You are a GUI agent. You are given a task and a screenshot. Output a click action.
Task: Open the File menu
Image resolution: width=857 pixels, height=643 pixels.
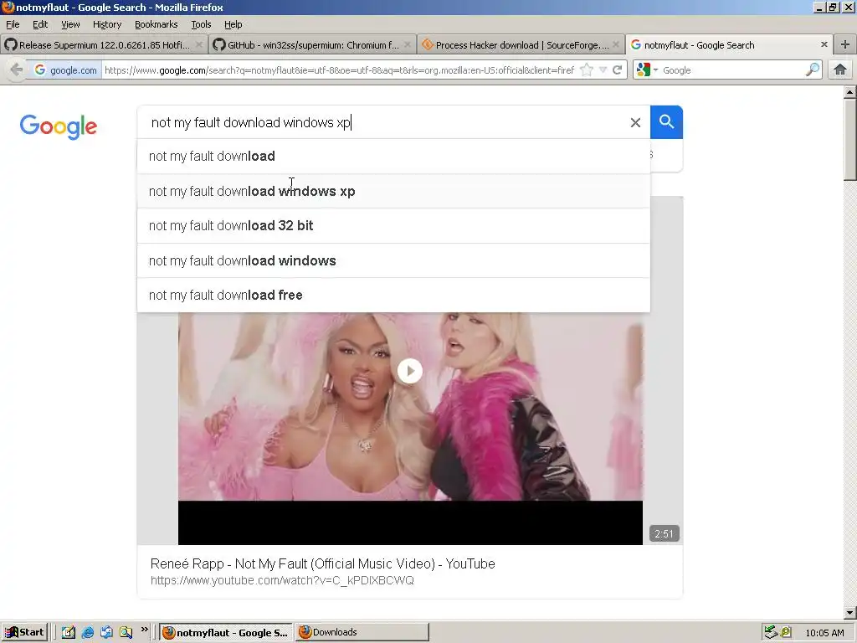(13, 24)
